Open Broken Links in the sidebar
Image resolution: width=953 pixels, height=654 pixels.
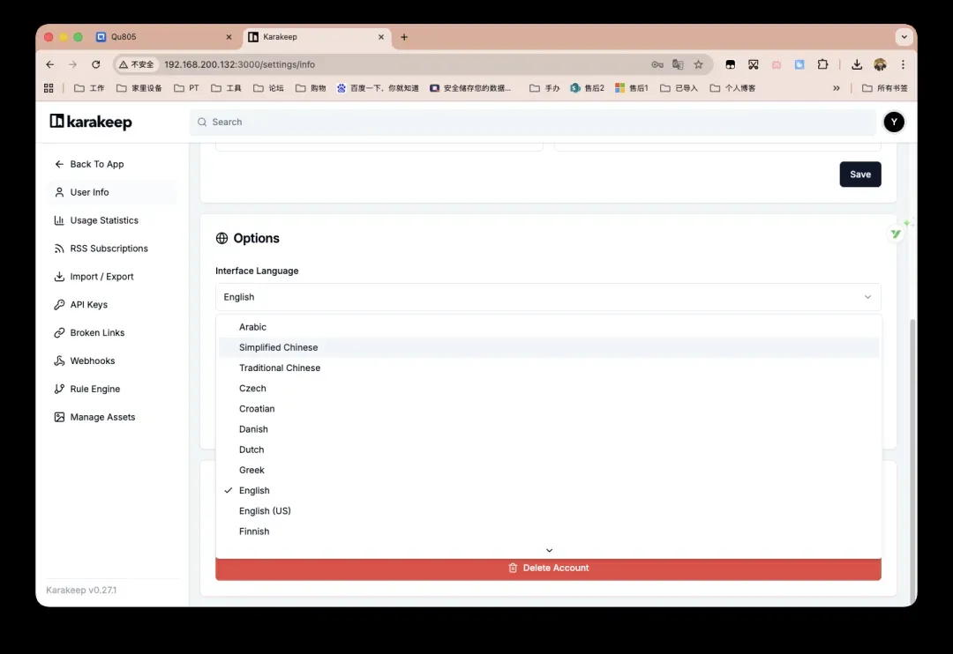pyautogui.click(x=97, y=333)
